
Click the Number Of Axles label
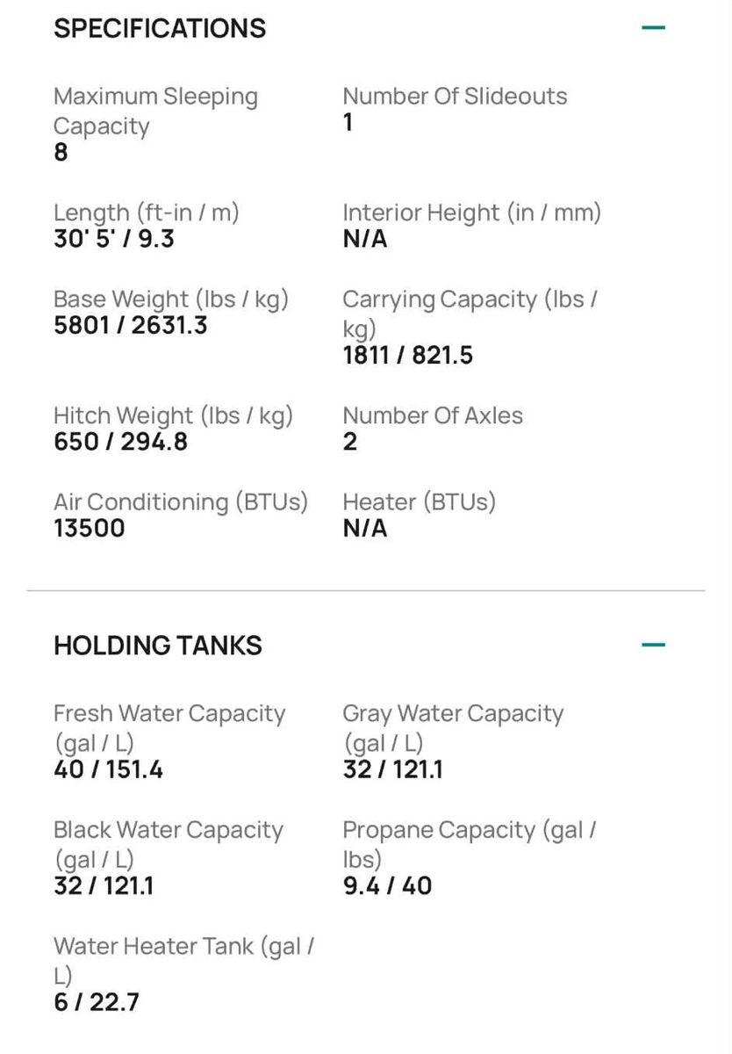click(433, 415)
